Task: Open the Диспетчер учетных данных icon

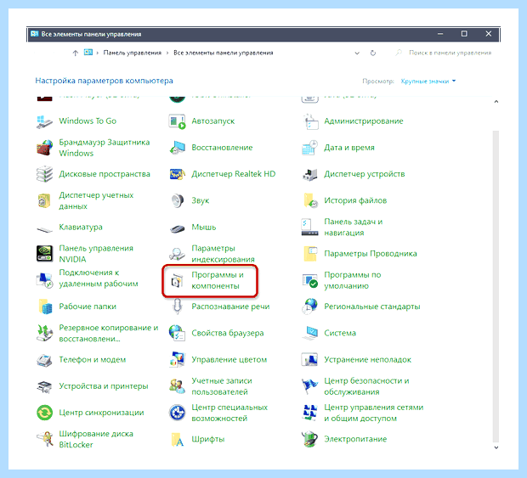Action: click(x=44, y=200)
